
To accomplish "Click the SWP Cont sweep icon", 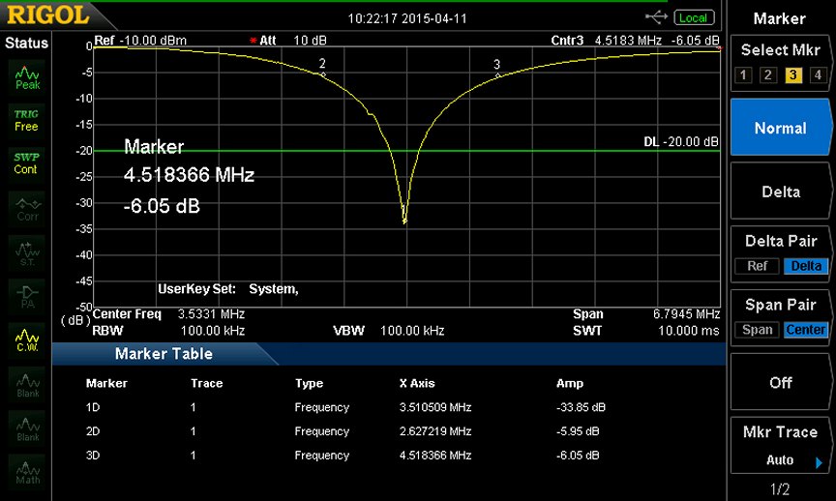I will click(27, 162).
